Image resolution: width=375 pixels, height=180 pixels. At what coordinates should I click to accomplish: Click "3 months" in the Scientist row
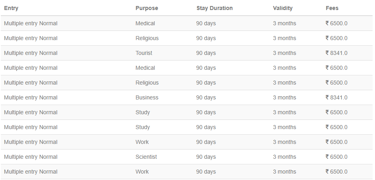(284, 157)
